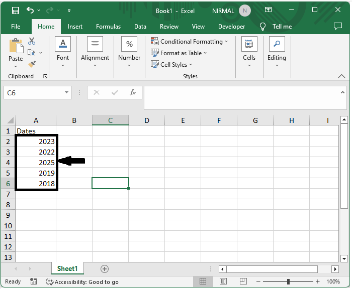Image resolution: width=352 pixels, height=289 pixels.
Task: Customize the Quick Access Toolbar
Action: coord(69,11)
